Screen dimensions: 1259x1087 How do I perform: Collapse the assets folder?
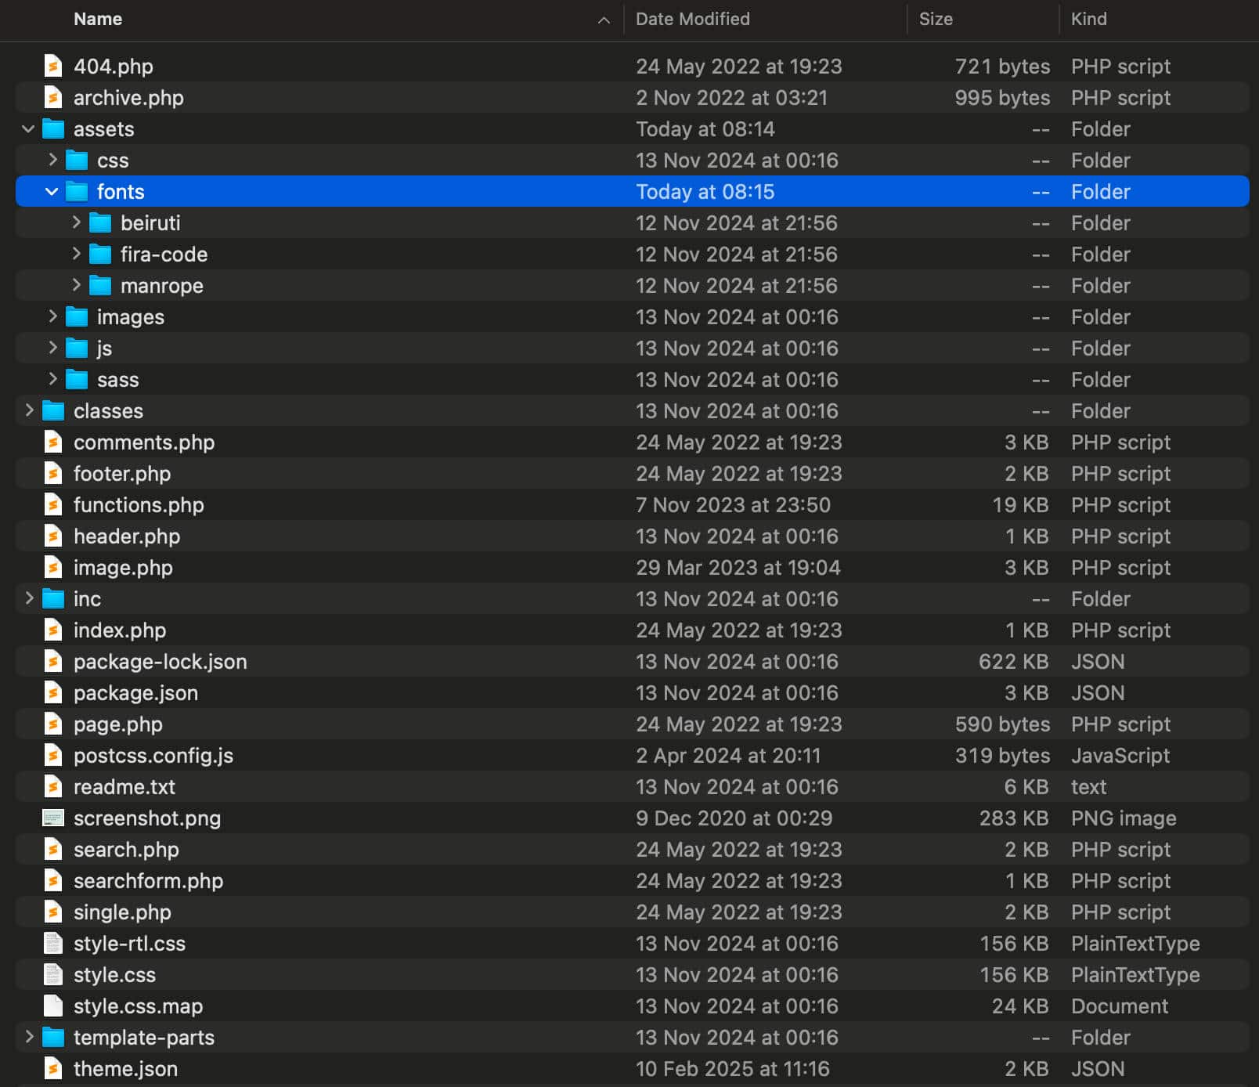[29, 128]
